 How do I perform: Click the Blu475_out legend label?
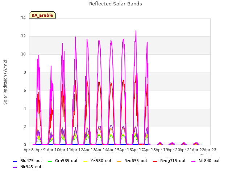(31, 161)
